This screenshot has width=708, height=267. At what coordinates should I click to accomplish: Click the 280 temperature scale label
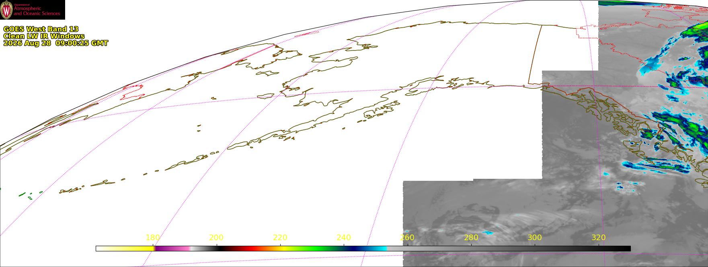(471, 237)
